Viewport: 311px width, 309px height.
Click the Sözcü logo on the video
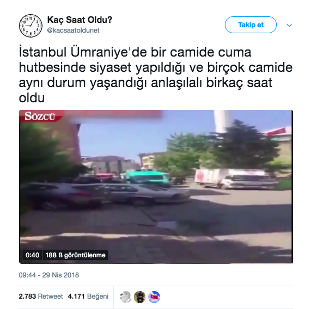pyautogui.click(x=40, y=116)
